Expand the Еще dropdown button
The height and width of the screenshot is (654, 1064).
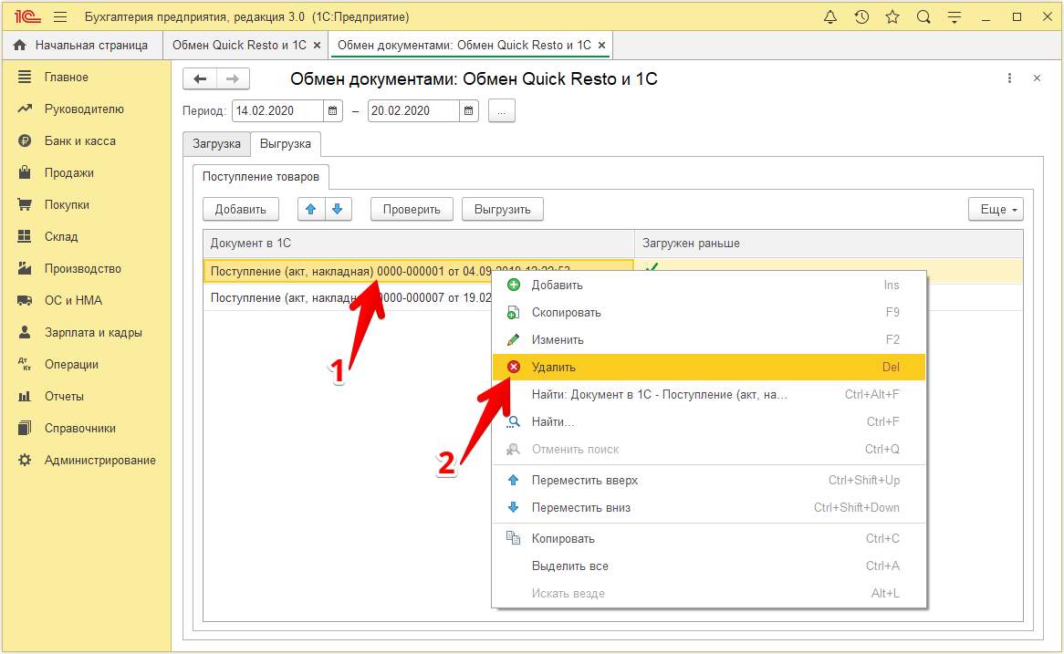[x=996, y=209]
